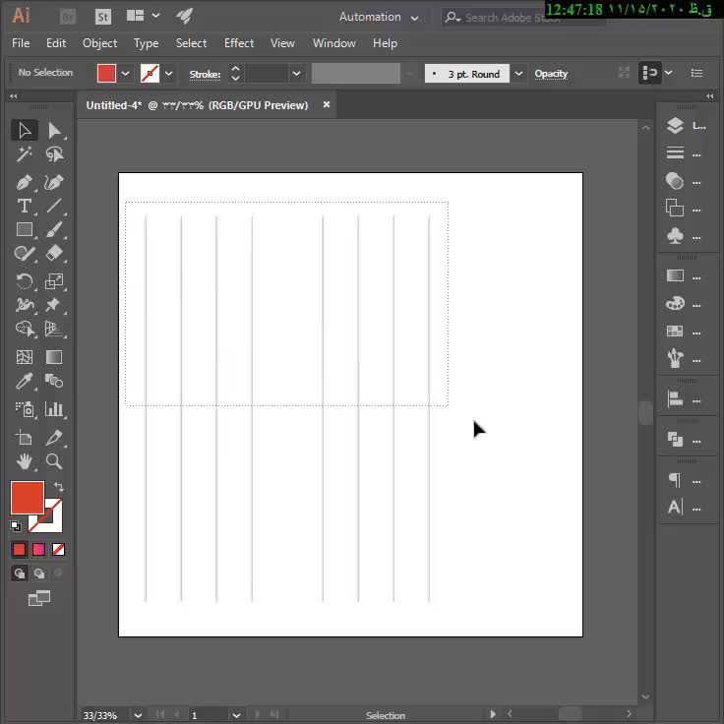
Task: Activate the Zoom tool
Action: click(54, 461)
